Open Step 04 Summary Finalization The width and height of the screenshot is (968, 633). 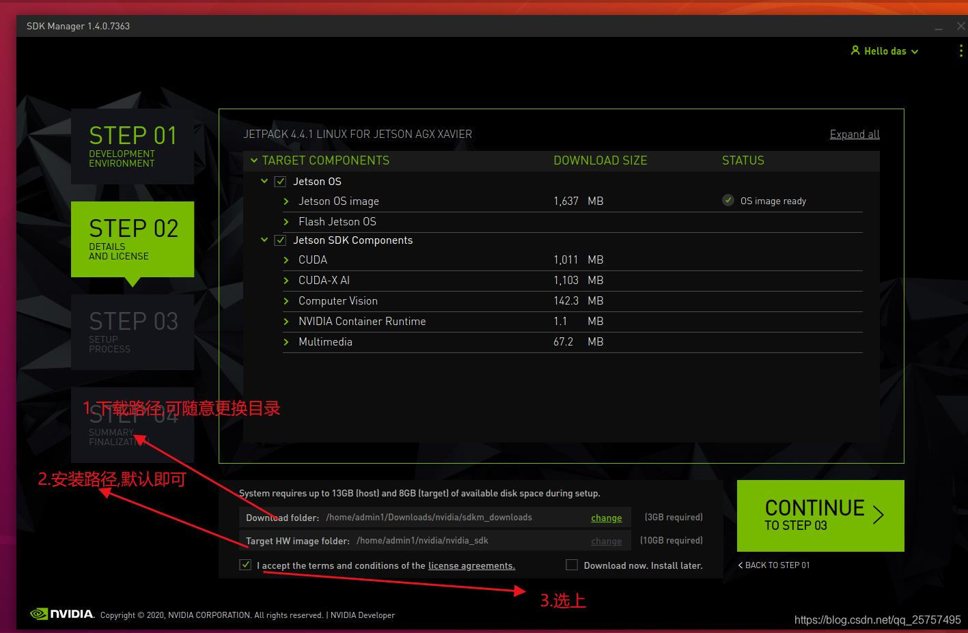click(x=133, y=425)
